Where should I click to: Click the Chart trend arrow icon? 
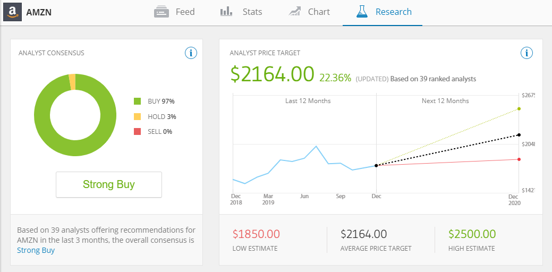click(x=295, y=12)
